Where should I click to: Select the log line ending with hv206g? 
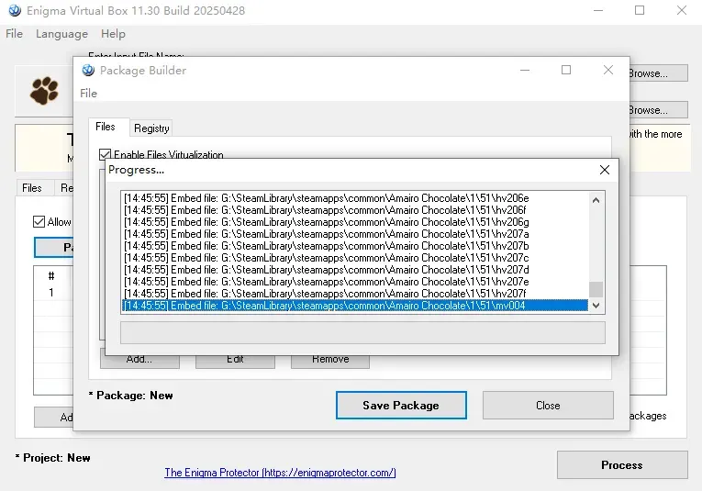pyautogui.click(x=354, y=222)
